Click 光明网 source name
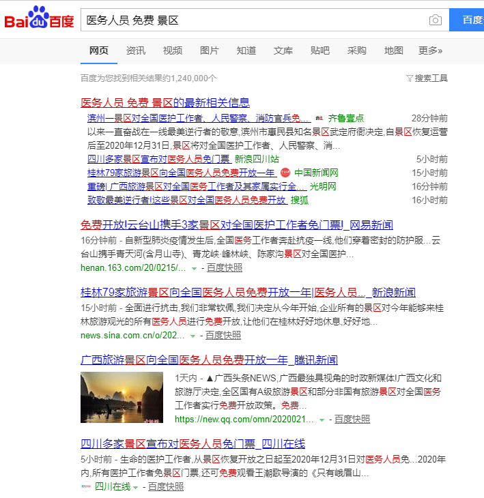This screenshot has width=484, height=498. pyautogui.click(x=323, y=186)
